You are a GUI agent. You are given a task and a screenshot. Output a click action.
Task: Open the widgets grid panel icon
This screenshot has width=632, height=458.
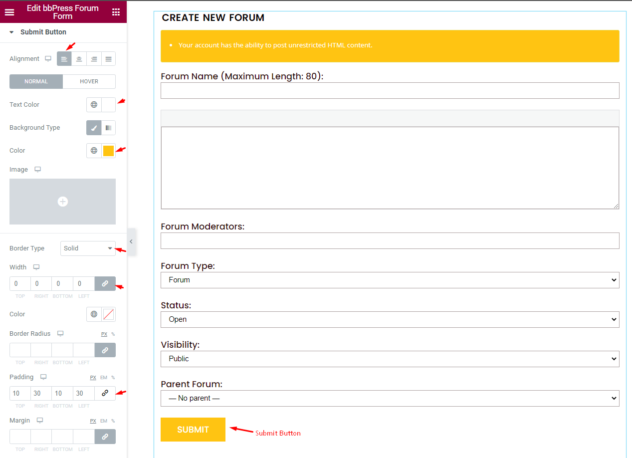click(116, 12)
